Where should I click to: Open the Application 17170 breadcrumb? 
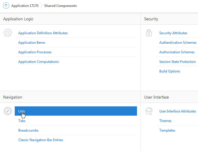coord(25,6)
